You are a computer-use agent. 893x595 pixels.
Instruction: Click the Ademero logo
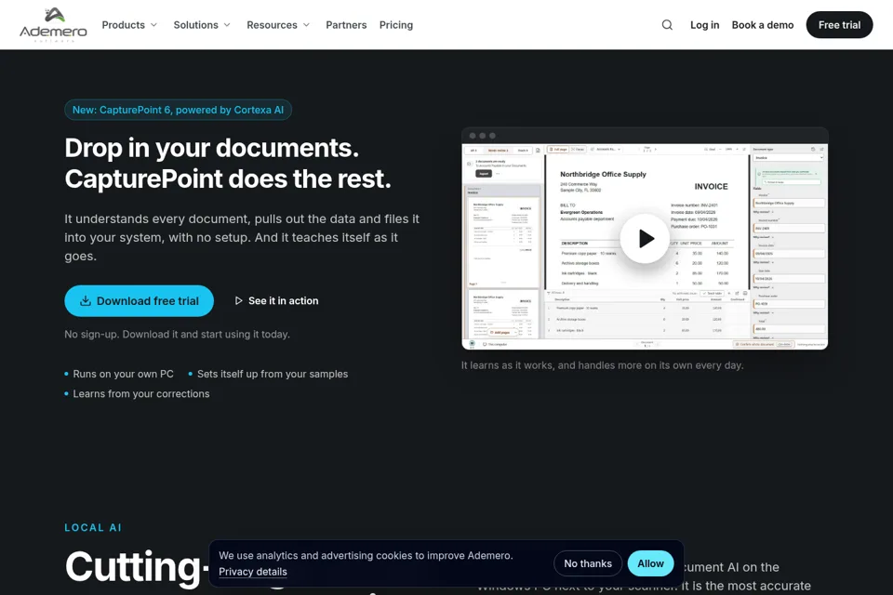point(53,24)
